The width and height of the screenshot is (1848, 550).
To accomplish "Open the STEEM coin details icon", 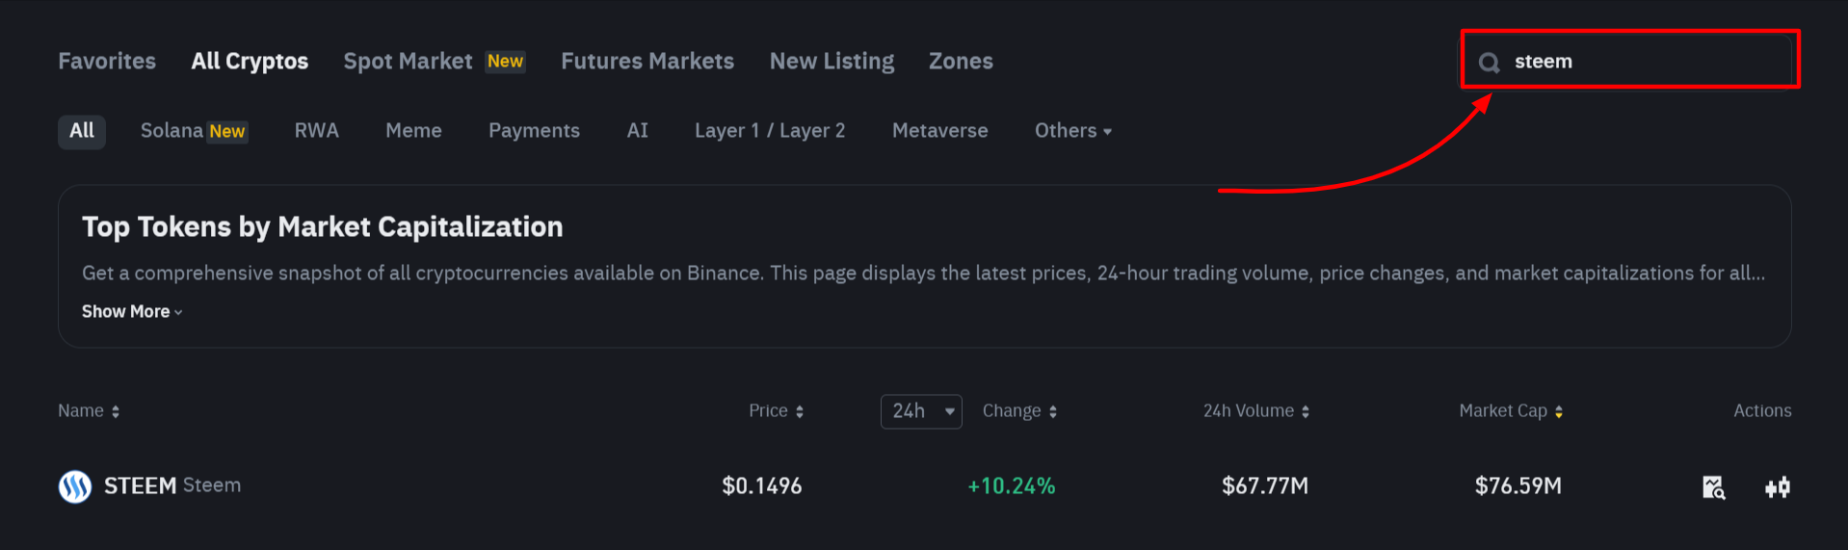I will 1713,487.
